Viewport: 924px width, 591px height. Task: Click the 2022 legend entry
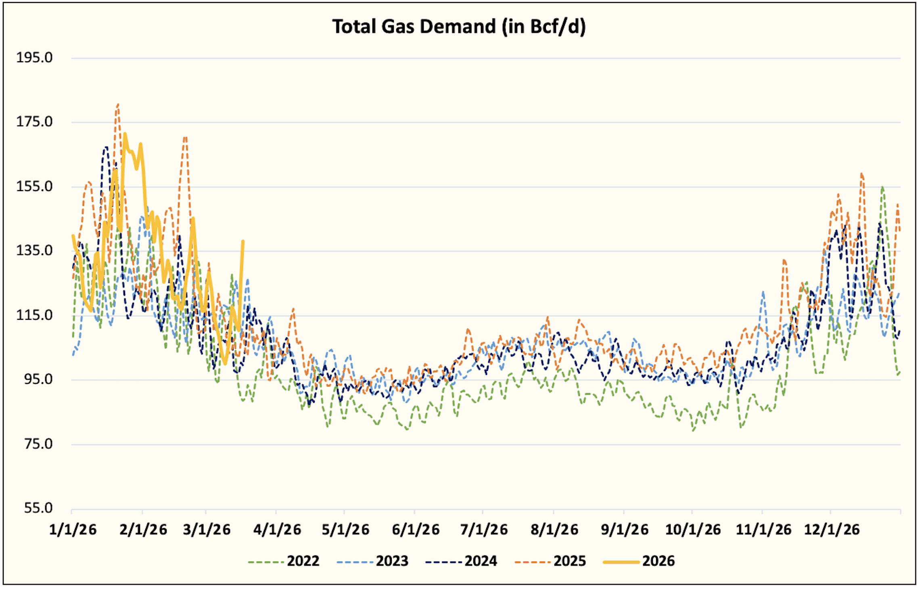[x=303, y=562]
